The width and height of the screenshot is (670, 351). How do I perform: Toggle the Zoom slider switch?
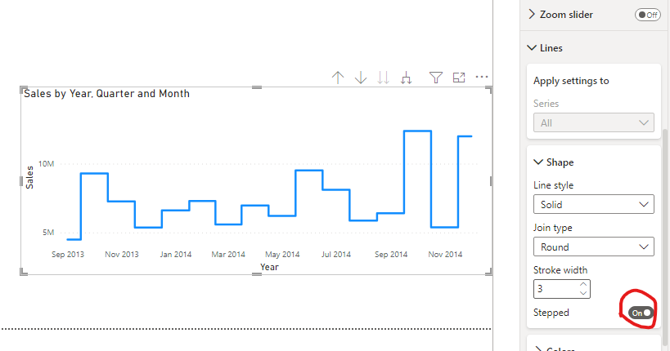[648, 15]
